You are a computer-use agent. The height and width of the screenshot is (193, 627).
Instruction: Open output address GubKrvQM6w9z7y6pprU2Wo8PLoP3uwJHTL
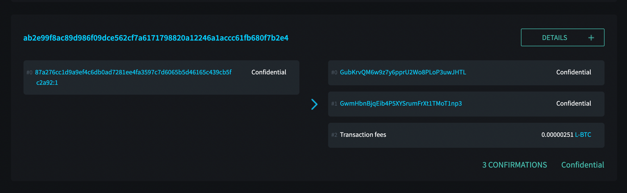[x=403, y=72]
